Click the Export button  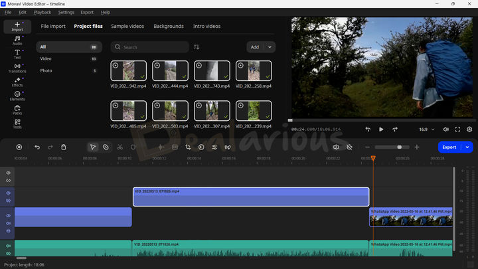(449, 147)
